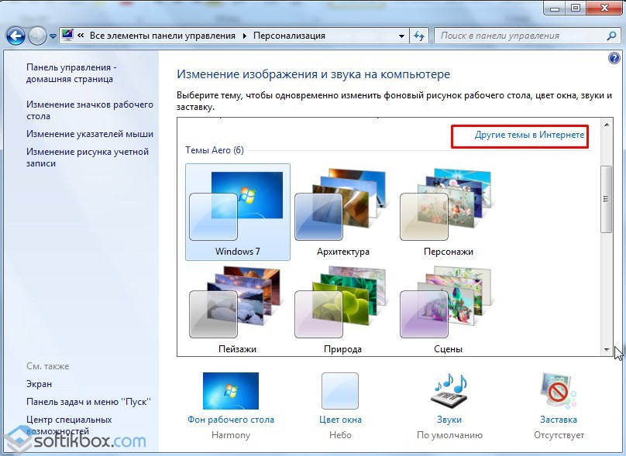The width and height of the screenshot is (626, 456).
Task: Expand recent pages dropdown near navigation arrows
Action: (x=53, y=36)
